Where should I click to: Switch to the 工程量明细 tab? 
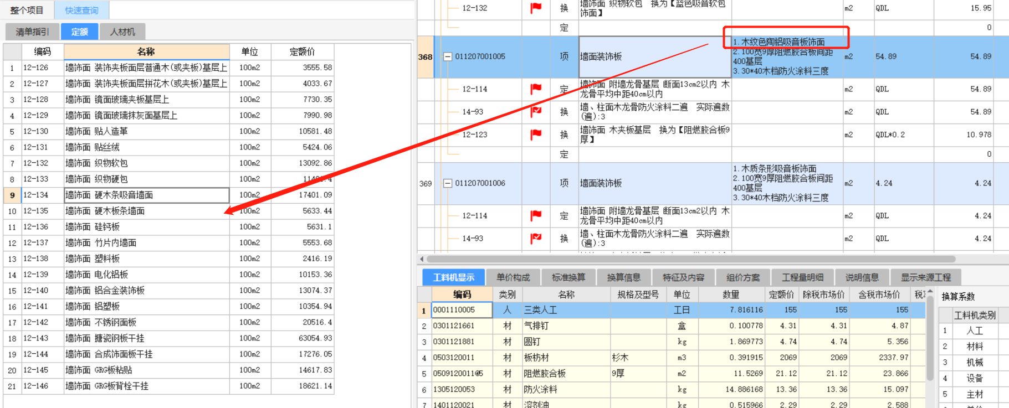click(802, 277)
